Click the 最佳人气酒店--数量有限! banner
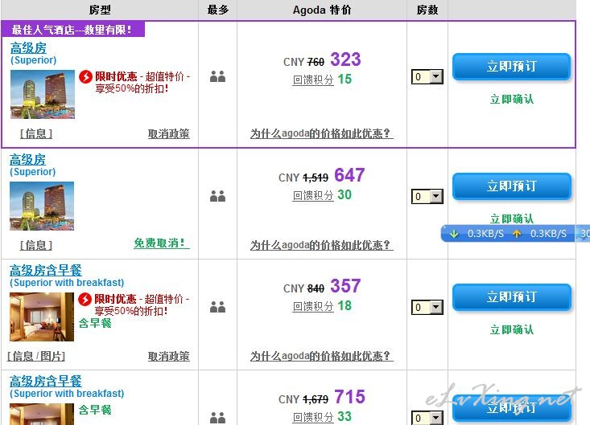Viewport: 590px width, 425px height. [72, 29]
